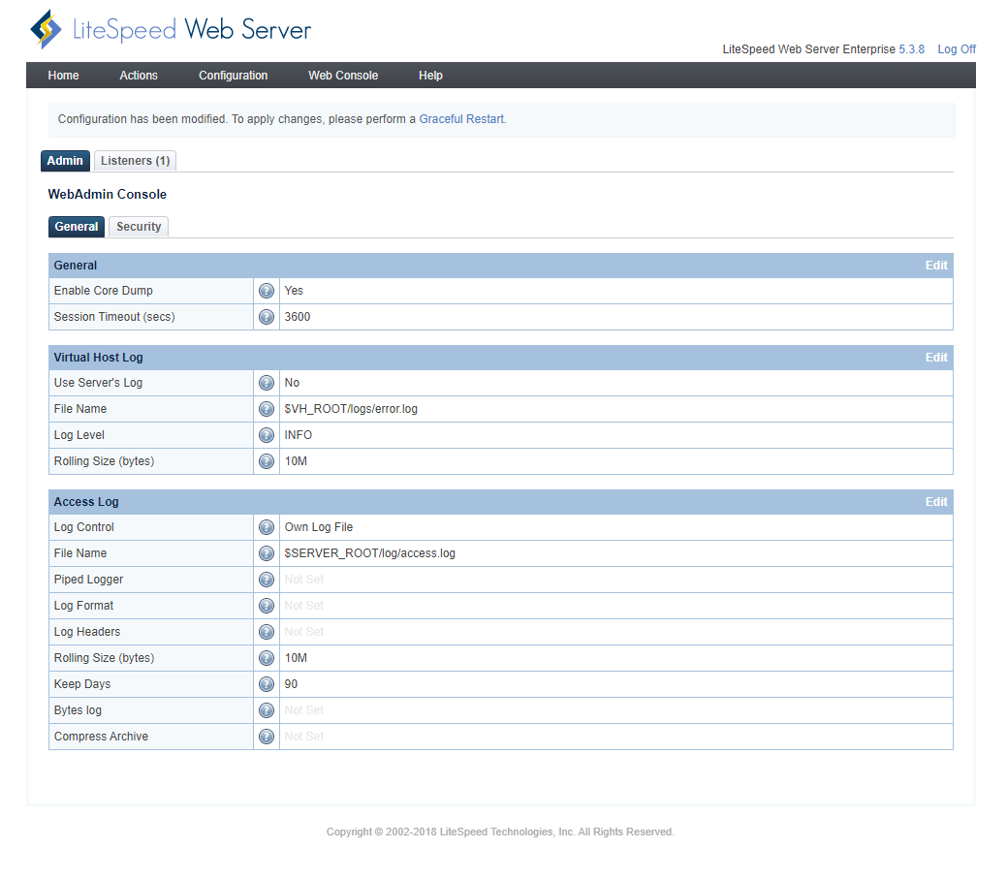Click the Log Level value INFO

298,435
